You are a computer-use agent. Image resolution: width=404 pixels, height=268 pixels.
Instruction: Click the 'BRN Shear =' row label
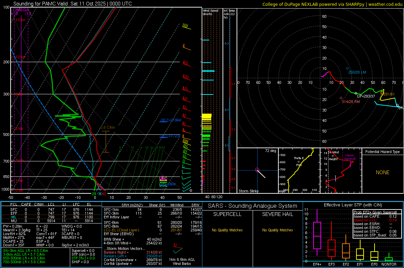click(114, 239)
